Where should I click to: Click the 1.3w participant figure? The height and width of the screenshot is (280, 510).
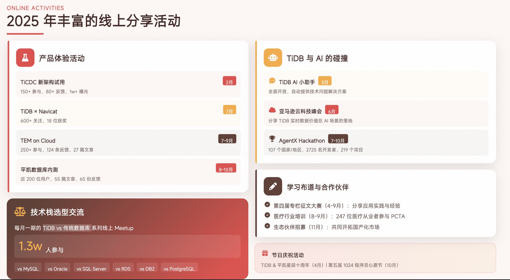pyautogui.click(x=30, y=246)
